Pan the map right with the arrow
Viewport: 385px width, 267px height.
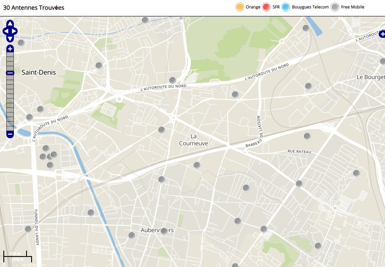(15, 31)
